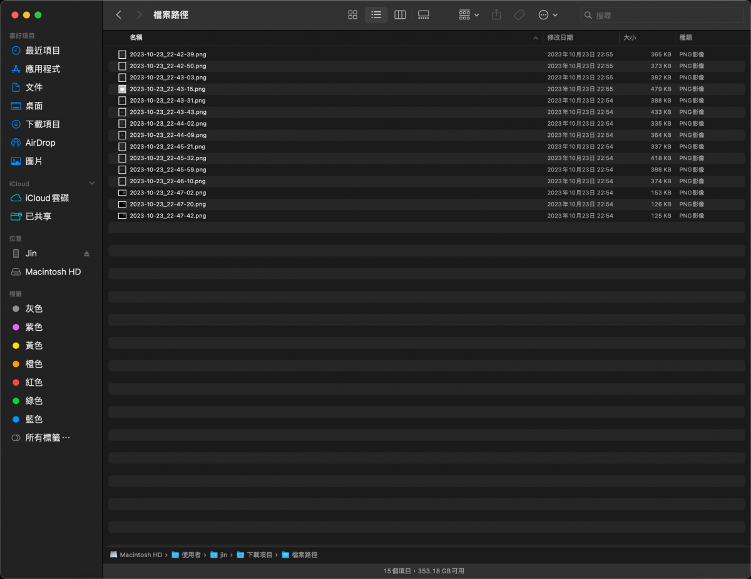Image resolution: width=751 pixels, height=579 pixels.
Task: Click the tag toolbar icon
Action: point(519,14)
